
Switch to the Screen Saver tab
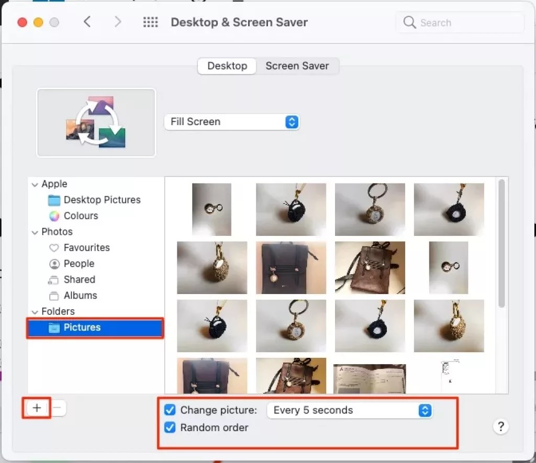pos(297,66)
